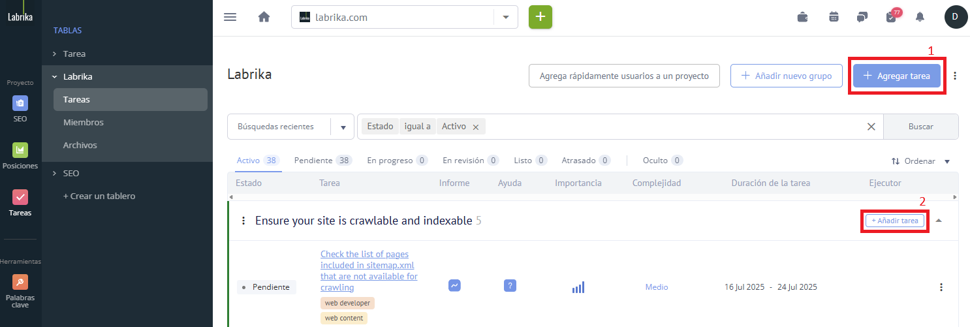The width and height of the screenshot is (970, 327).
Task: Open Posiciones in left rail
Action: (20, 156)
